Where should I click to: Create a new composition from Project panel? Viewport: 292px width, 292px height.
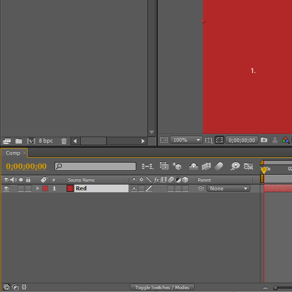coord(31,141)
